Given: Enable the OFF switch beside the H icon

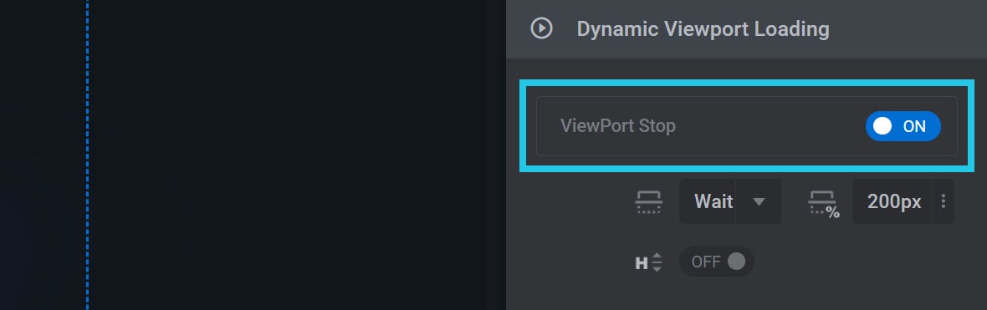Looking at the screenshot, I should click(x=716, y=262).
